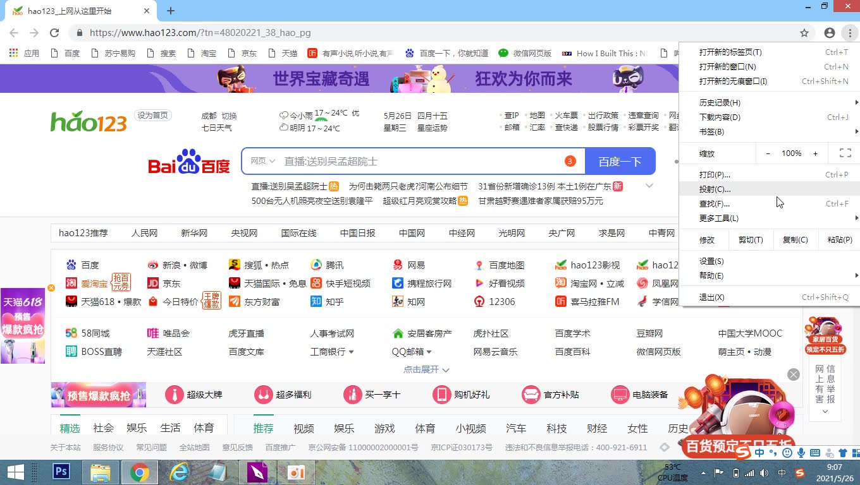Decrease zoom with minus button

768,153
